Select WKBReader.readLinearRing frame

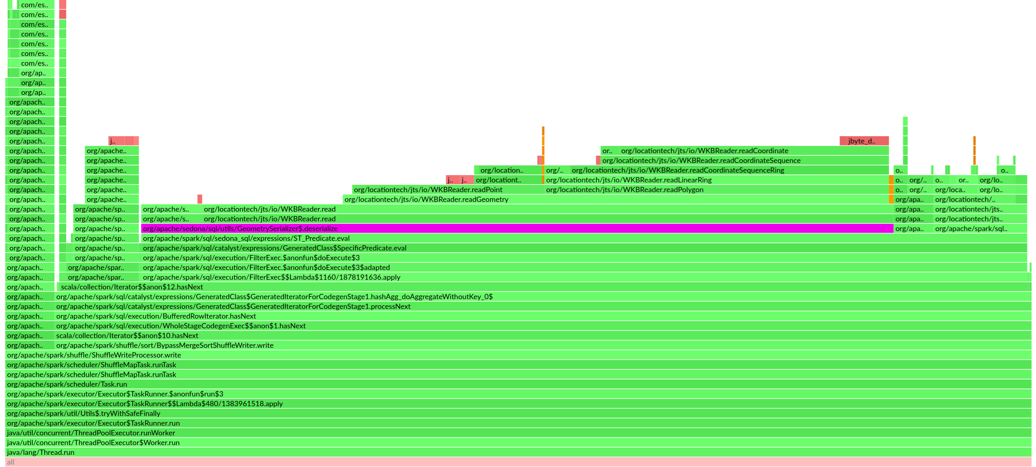coord(716,180)
